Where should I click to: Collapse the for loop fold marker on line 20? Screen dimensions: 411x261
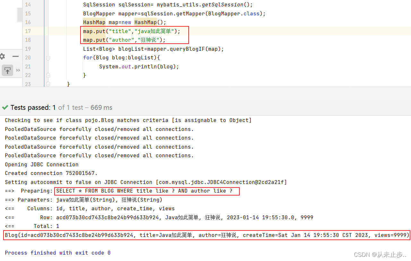48,58
